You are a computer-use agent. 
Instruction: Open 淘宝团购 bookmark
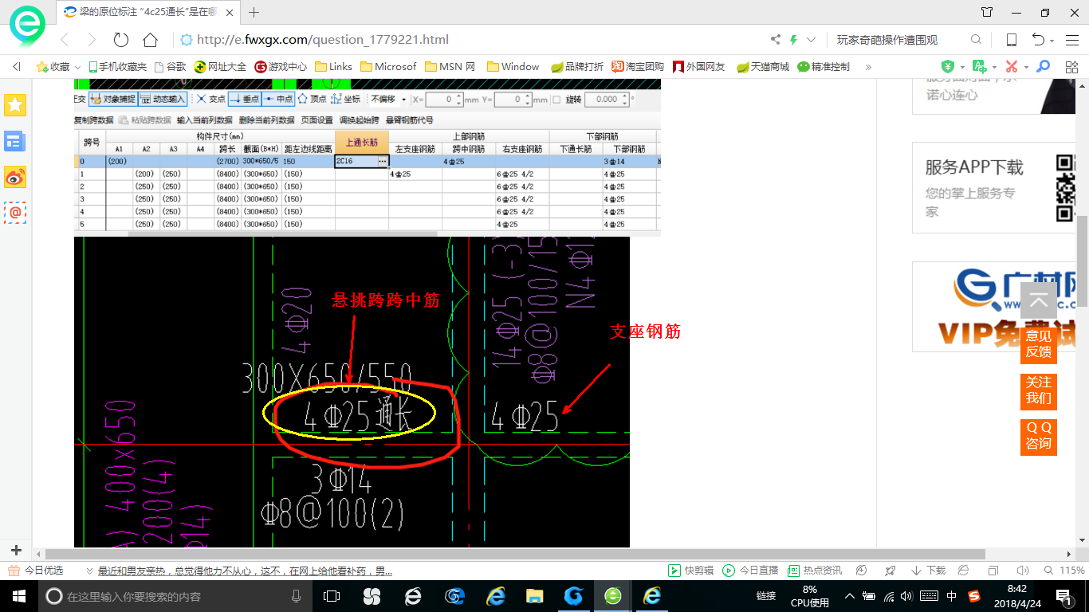point(638,67)
